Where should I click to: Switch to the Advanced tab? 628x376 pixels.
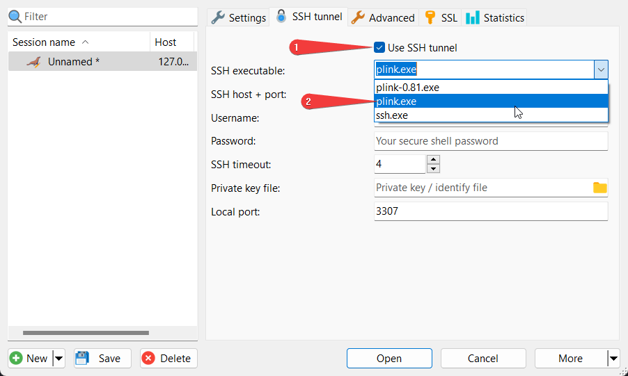384,17
